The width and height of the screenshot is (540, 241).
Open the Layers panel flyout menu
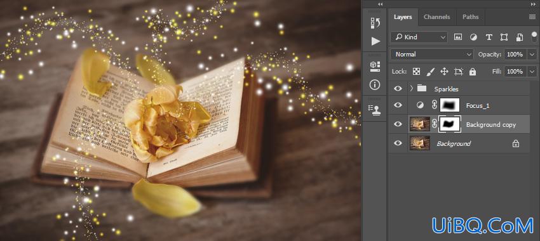coord(532,17)
